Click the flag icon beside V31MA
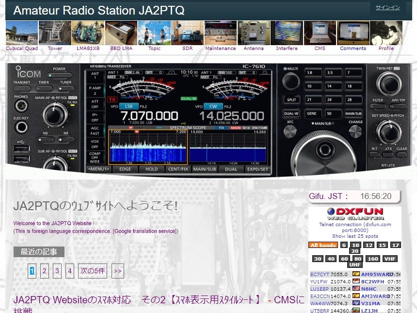Image resolution: width=417 pixels, height=313 pixels. tap(356, 303)
